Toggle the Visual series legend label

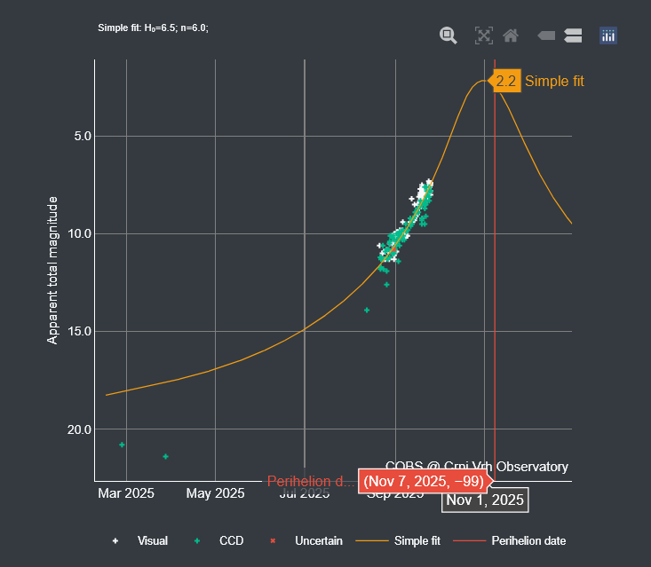click(x=153, y=540)
